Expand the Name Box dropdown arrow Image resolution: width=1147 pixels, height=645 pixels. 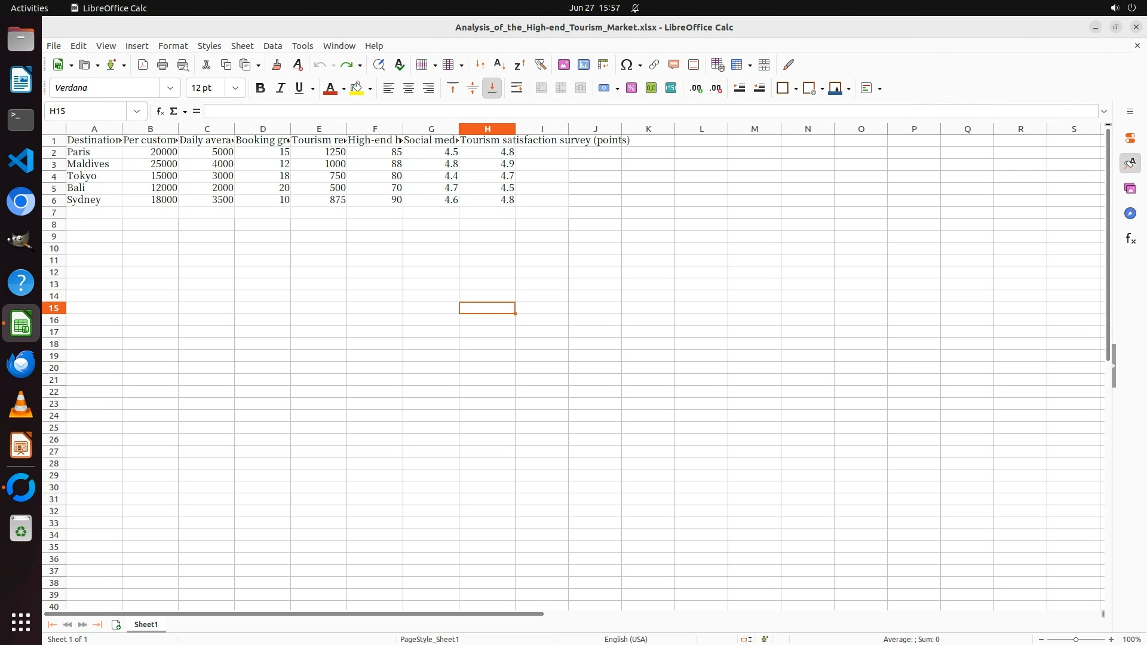pyautogui.click(x=137, y=111)
